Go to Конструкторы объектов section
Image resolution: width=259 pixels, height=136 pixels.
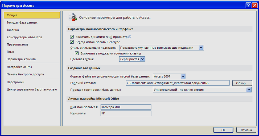click(24, 37)
